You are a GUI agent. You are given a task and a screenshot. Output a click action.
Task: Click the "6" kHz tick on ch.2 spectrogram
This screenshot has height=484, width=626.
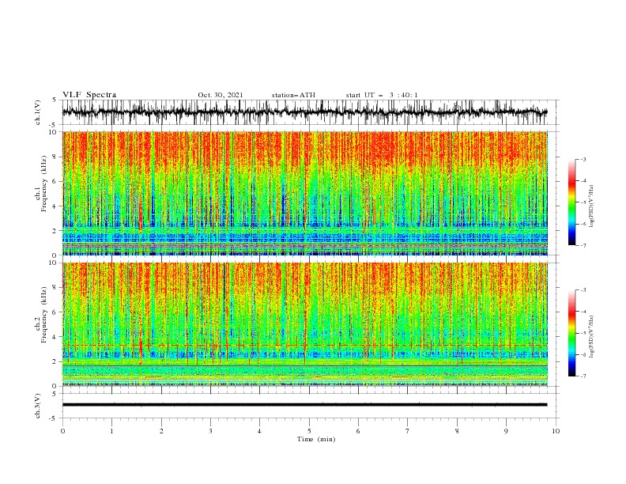coord(55,312)
